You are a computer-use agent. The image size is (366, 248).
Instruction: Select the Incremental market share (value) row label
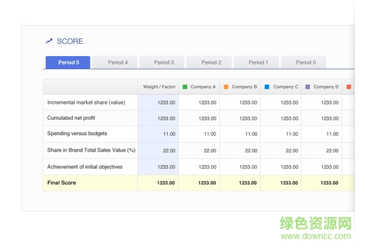86,103
